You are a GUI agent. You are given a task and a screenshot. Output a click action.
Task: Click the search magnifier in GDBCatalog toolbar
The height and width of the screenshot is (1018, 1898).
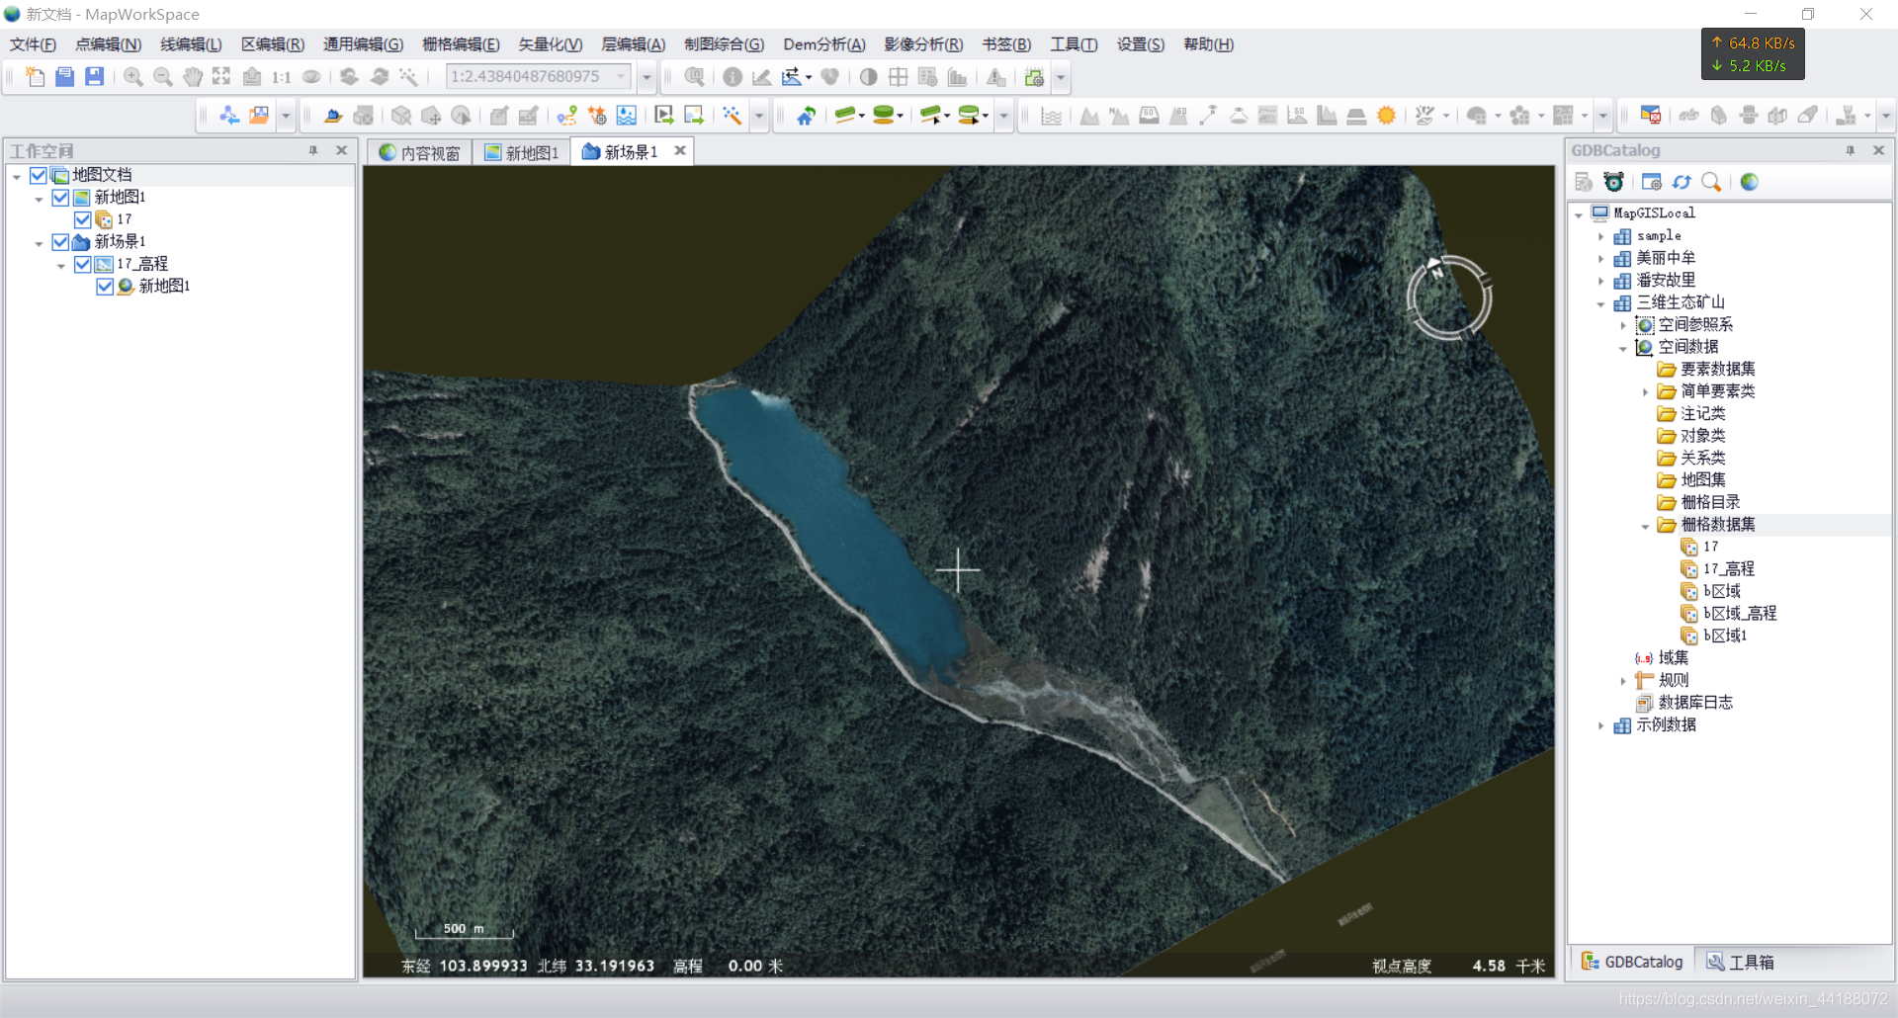click(1711, 182)
